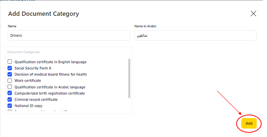This screenshot has height=137, width=267.
Task: Toggle the partially visible last checkbox
Action: (10, 111)
